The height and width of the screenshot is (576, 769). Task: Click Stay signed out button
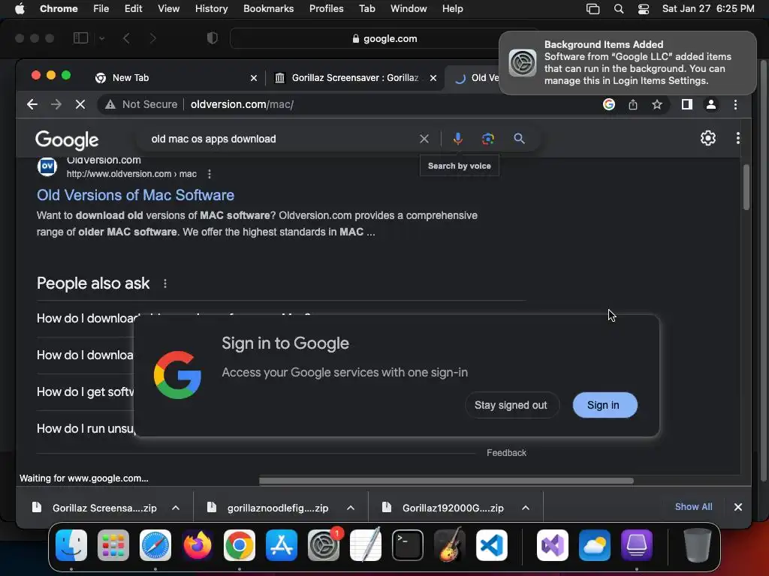511,405
